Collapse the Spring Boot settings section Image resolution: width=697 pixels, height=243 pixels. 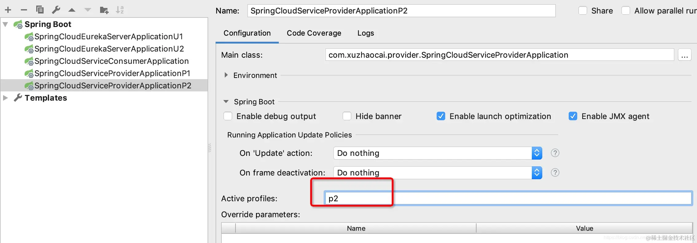226,102
